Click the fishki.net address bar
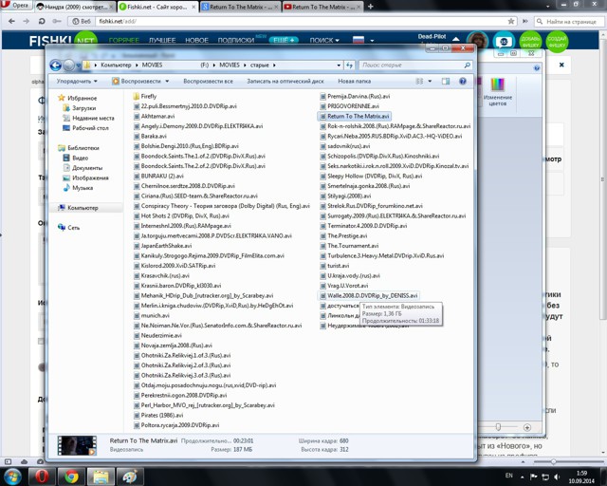The height and width of the screenshot is (486, 607). [302, 21]
